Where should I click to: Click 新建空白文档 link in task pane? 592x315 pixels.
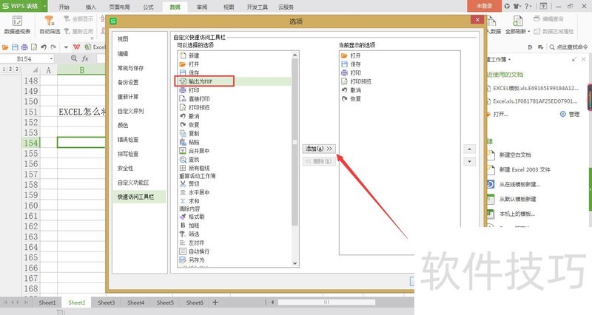coord(515,155)
